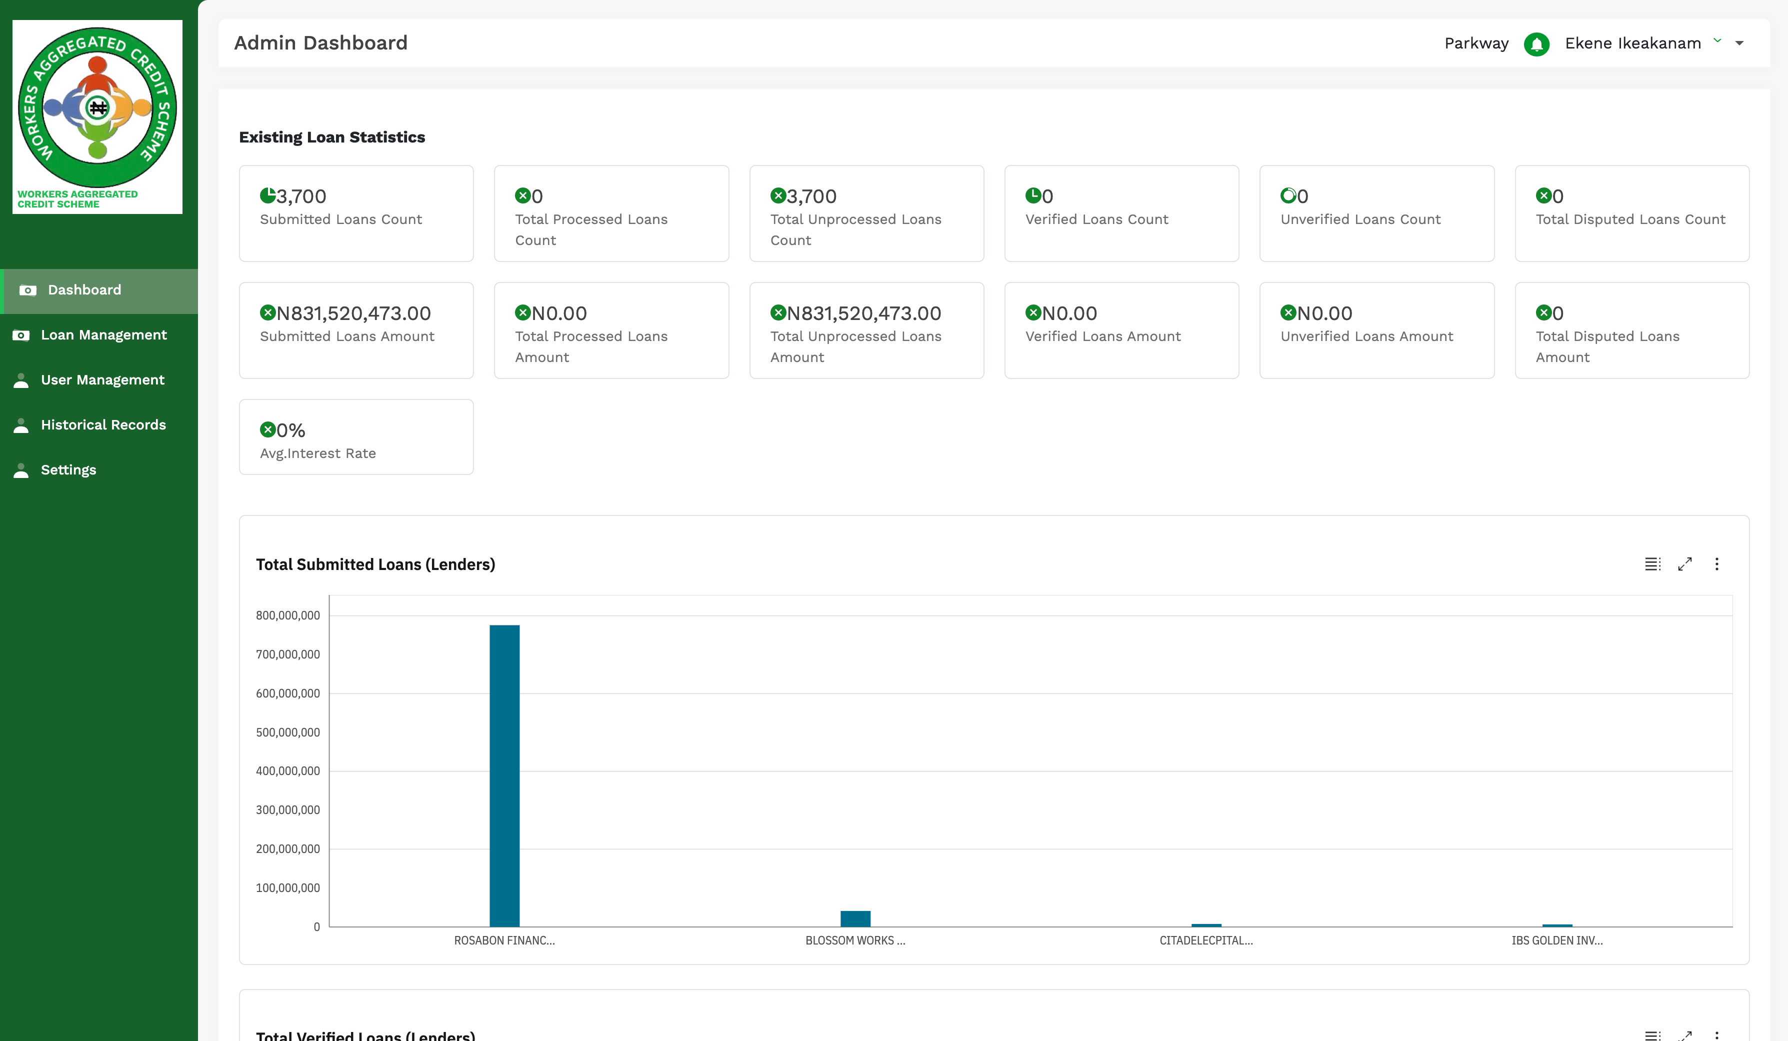
Task: Click green chevron beside Ekene Ikeakanam
Action: 1718,40
